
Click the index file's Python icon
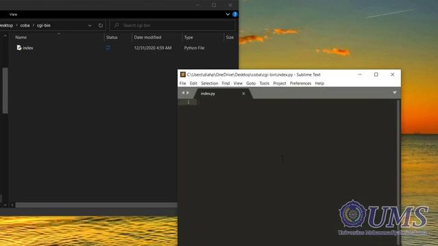point(19,48)
